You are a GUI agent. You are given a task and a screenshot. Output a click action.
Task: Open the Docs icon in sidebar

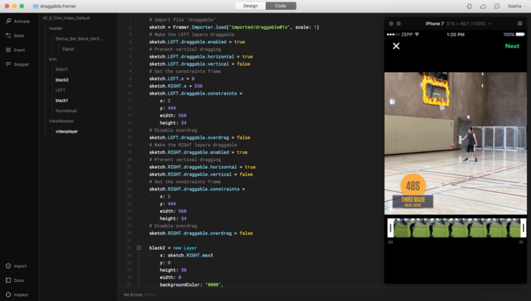pyautogui.click(x=17, y=280)
